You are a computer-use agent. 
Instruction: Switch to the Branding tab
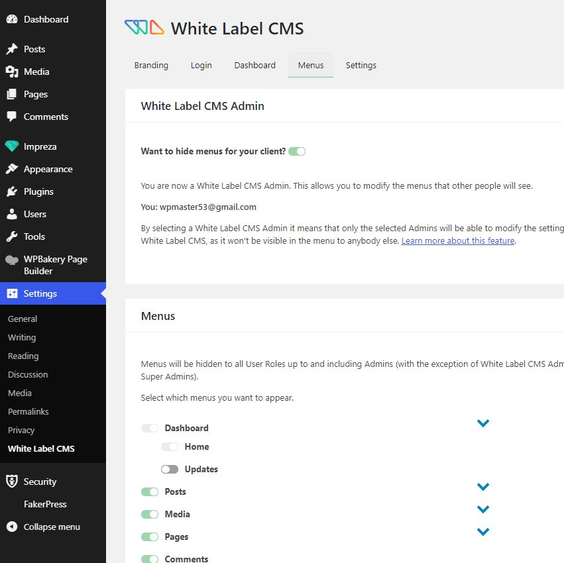(x=151, y=65)
